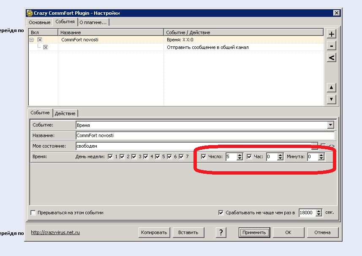Click the minus button to remove event
Image resolution: width=362 pixels, height=256 pixels.
[332, 46]
